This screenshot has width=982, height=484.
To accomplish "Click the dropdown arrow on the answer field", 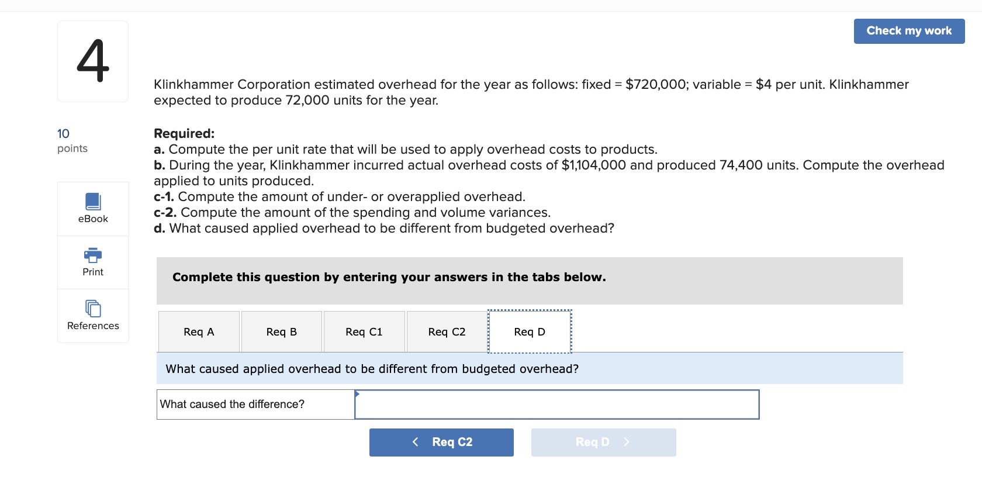I will click(357, 395).
